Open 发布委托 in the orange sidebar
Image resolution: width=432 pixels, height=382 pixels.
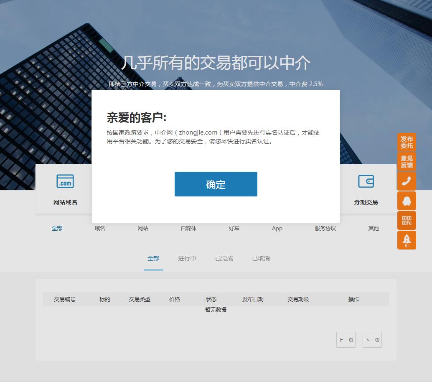pyautogui.click(x=407, y=142)
